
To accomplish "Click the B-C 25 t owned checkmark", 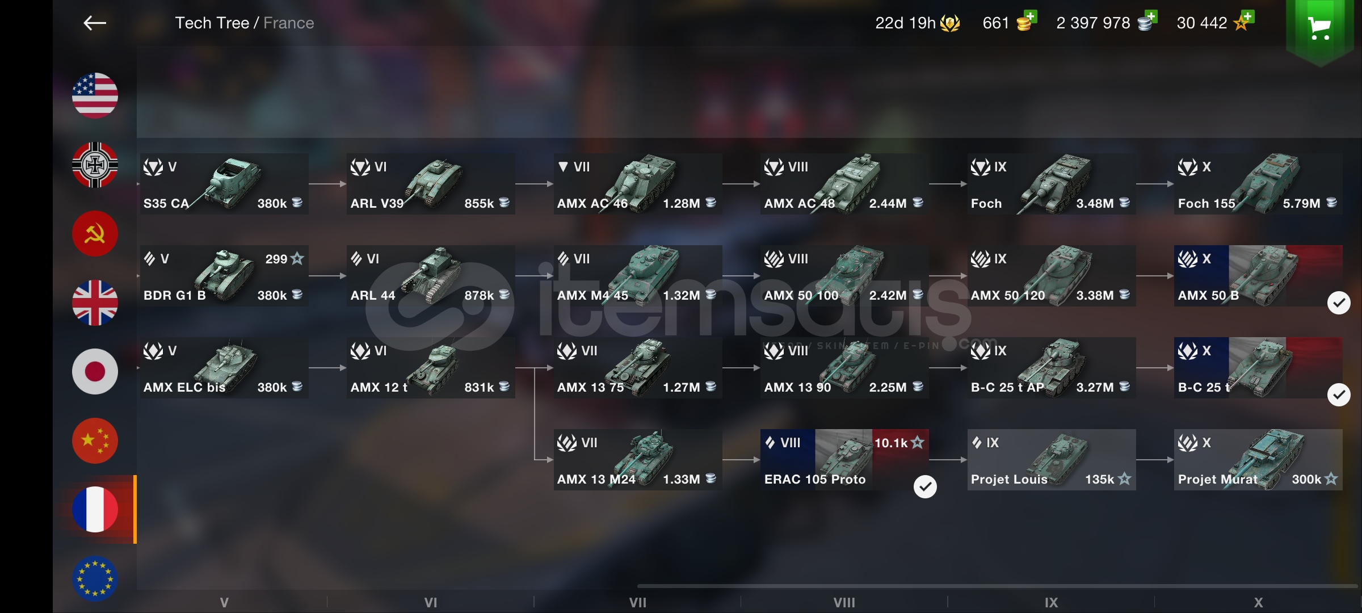I will coord(1339,395).
